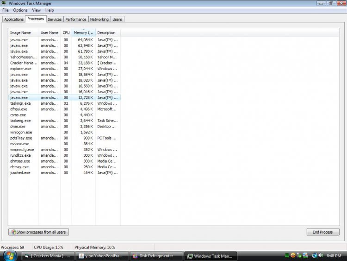Click the Crackers Mania taskbar icon

tap(27, 256)
